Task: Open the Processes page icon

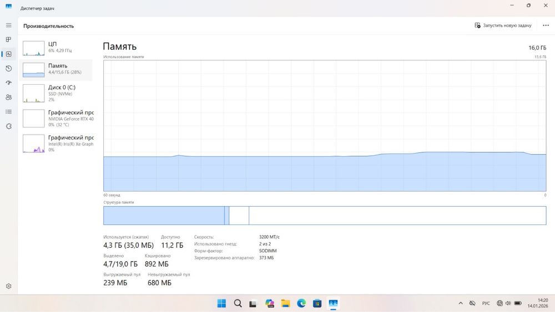Action: (x=8, y=39)
